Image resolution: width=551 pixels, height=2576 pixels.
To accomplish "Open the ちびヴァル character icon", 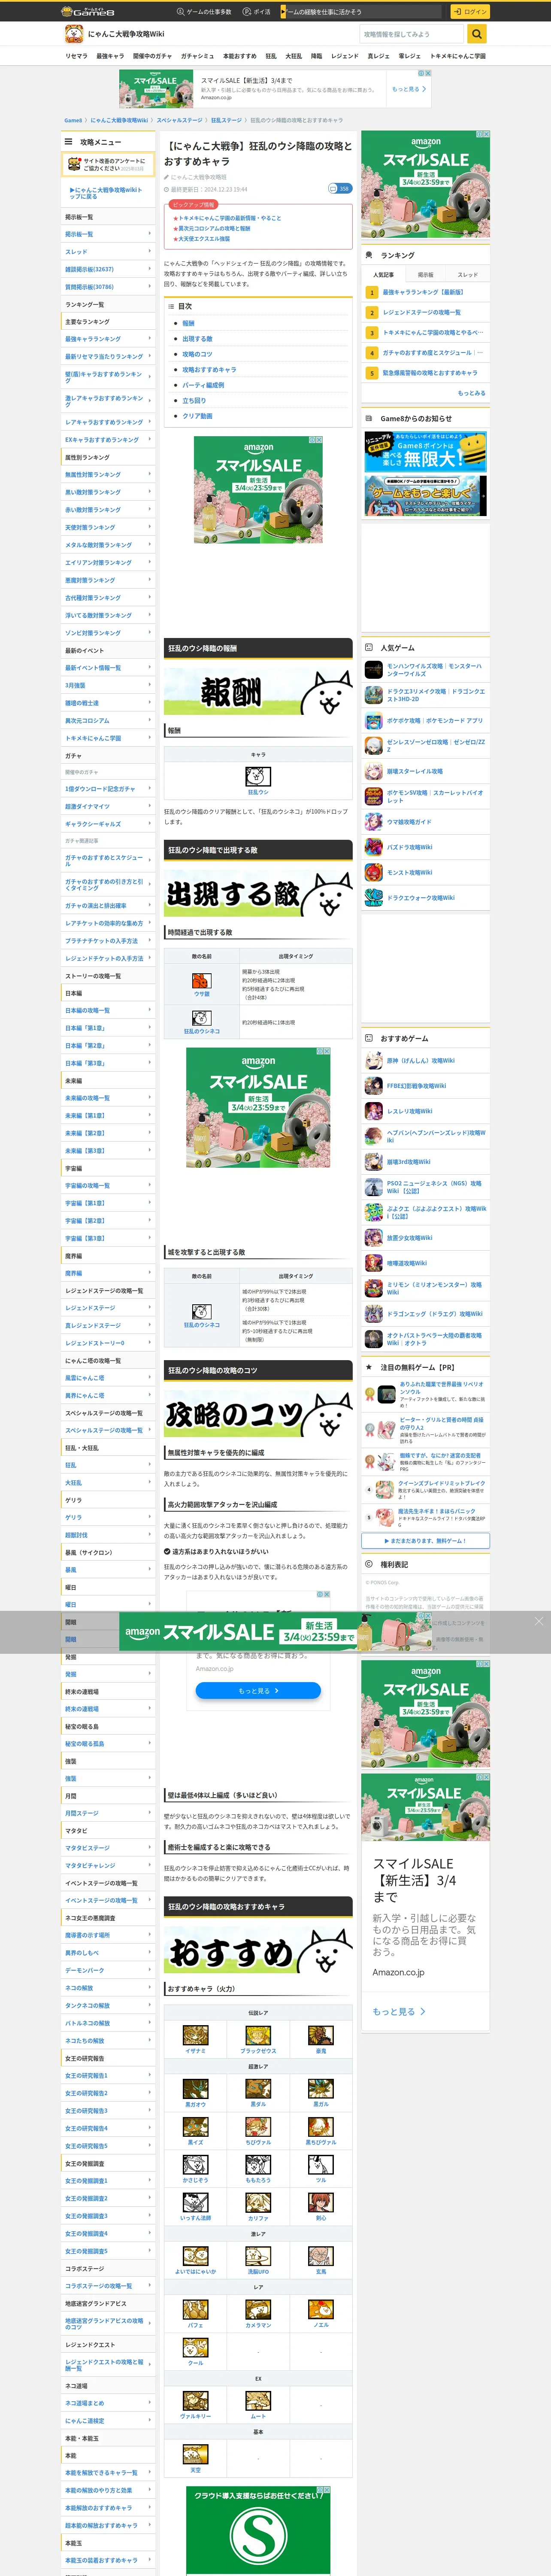I will click(x=258, y=2126).
